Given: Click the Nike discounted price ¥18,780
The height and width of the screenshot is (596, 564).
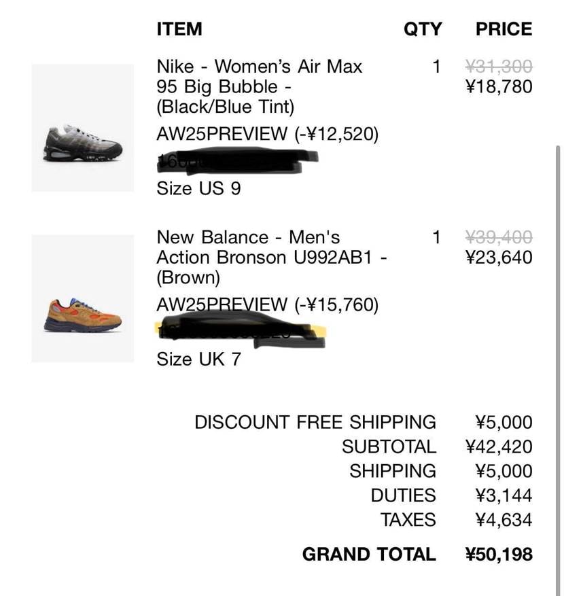Looking at the screenshot, I should click(499, 87).
